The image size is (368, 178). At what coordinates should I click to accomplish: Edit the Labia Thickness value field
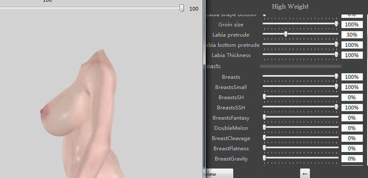352,55
